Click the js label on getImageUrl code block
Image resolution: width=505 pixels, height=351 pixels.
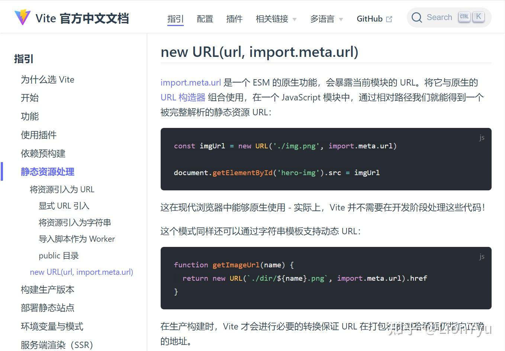pyautogui.click(x=482, y=257)
